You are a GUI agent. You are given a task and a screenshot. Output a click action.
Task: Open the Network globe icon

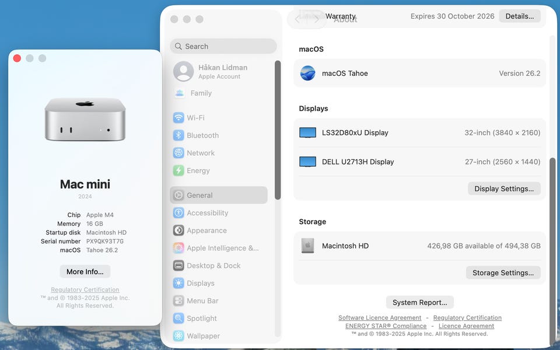pos(178,153)
